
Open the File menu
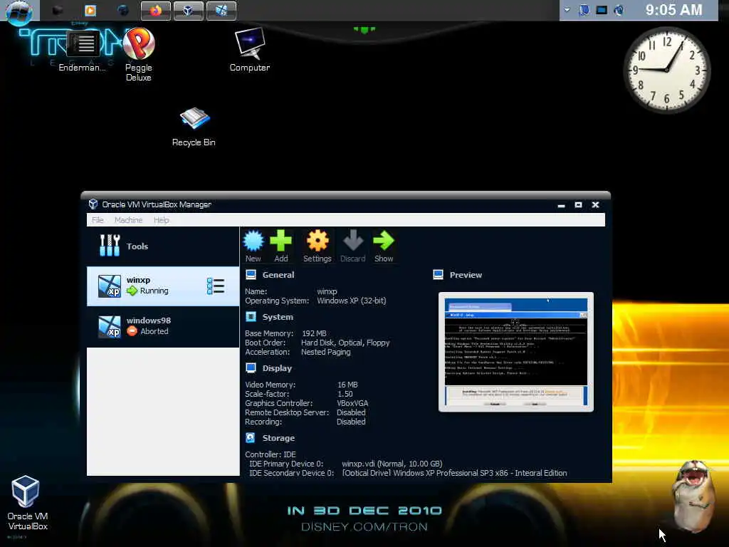98,220
